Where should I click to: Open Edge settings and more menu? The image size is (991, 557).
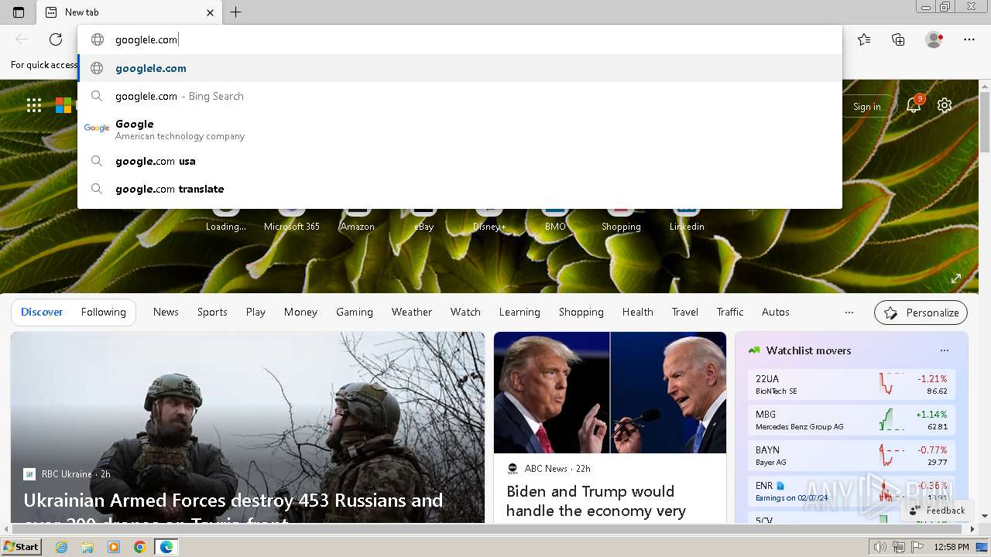pos(969,39)
